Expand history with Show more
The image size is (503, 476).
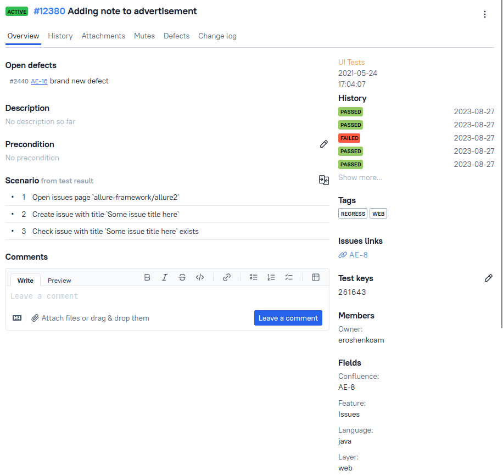point(360,177)
